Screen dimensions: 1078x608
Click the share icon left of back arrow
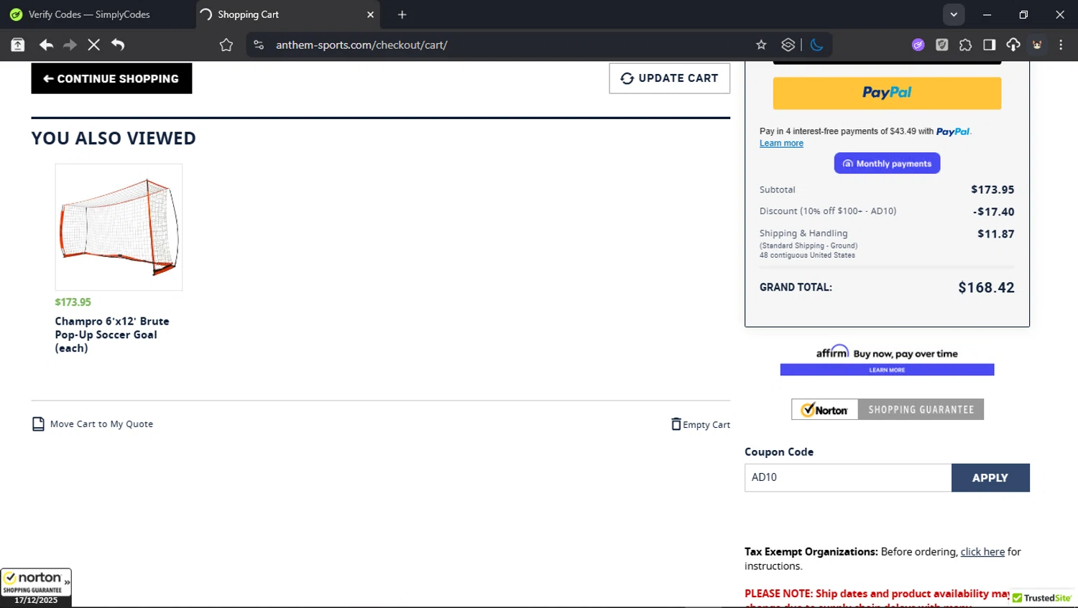(x=18, y=45)
